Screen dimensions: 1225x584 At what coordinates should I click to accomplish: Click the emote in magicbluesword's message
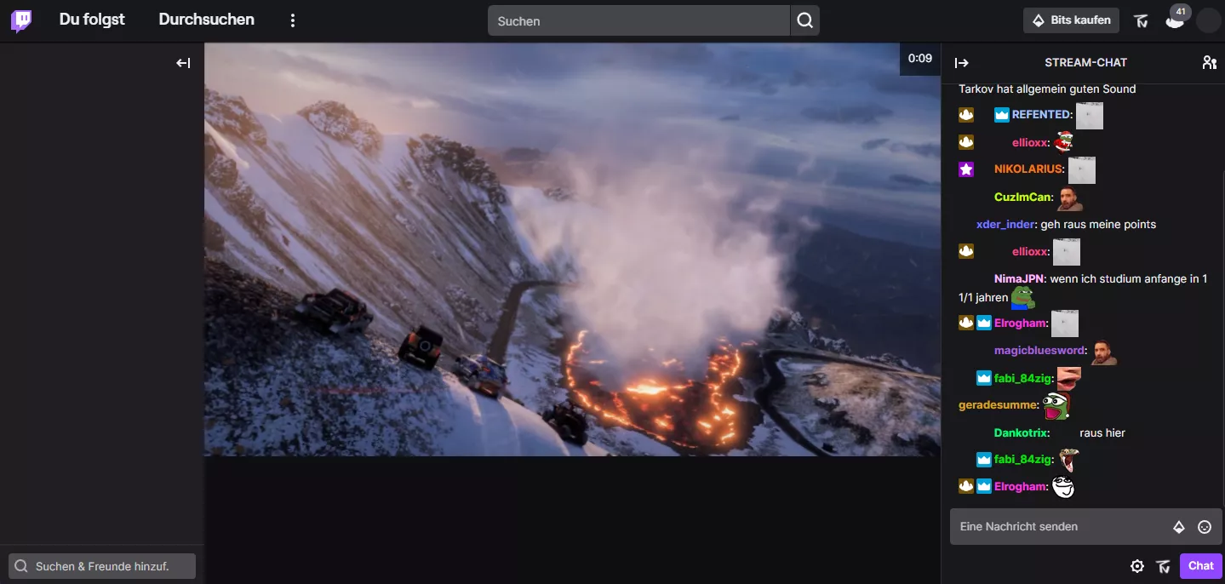point(1103,352)
